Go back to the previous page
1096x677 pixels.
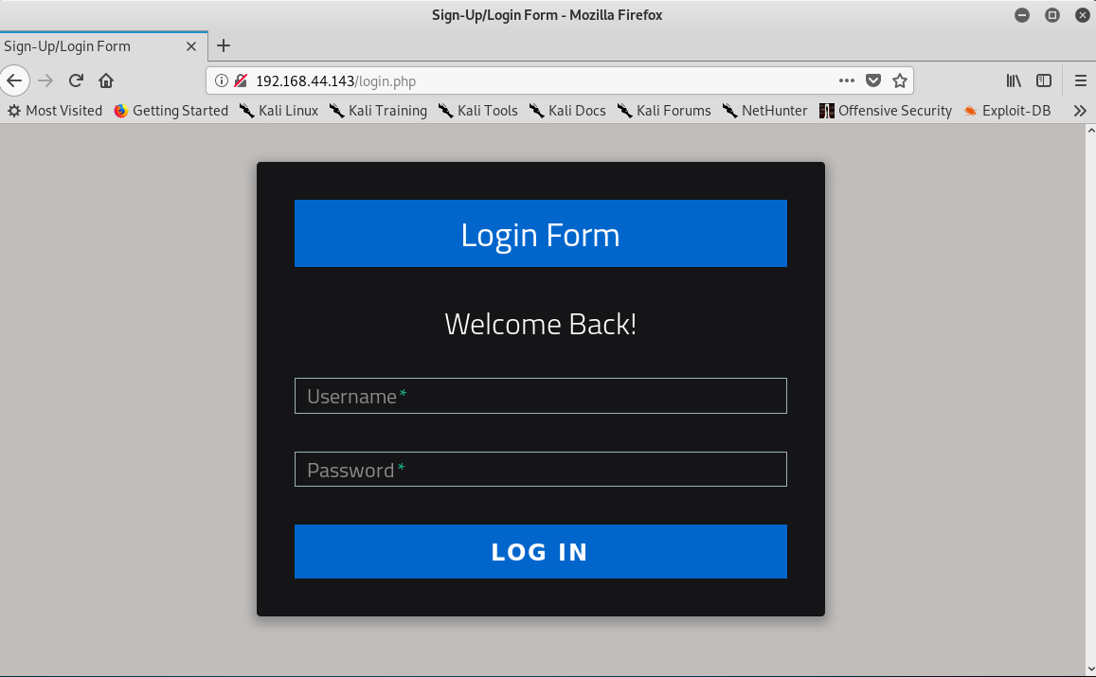coord(14,80)
